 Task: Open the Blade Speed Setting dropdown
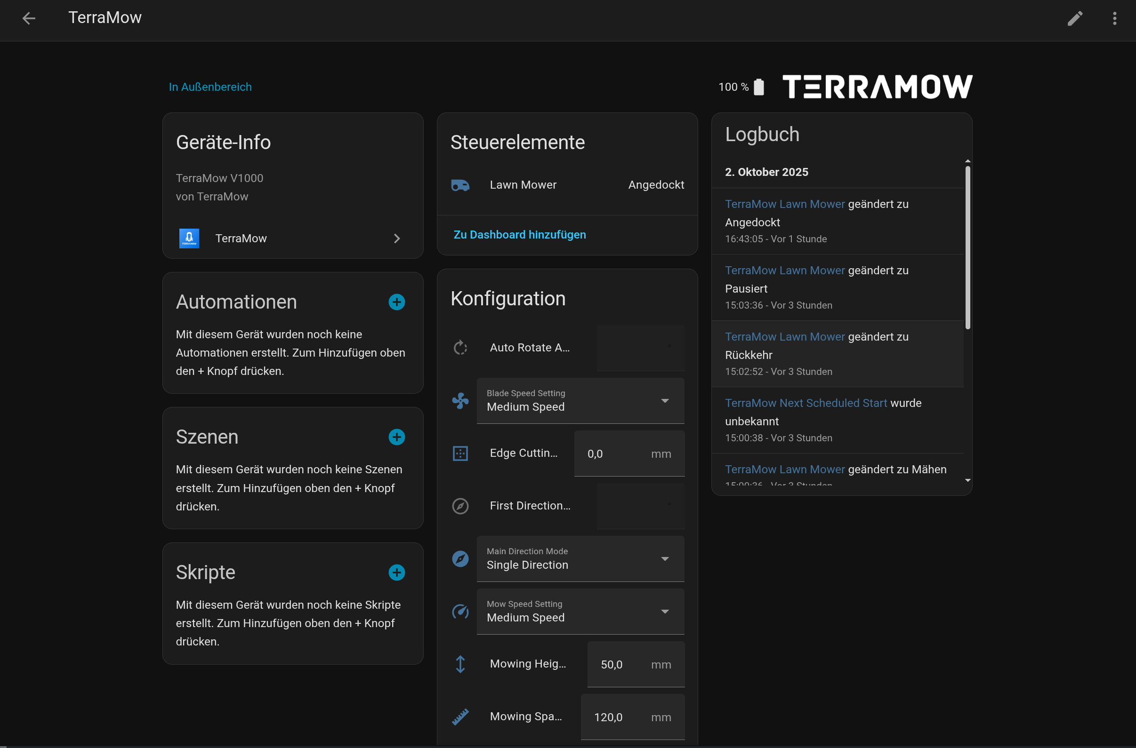(x=580, y=401)
